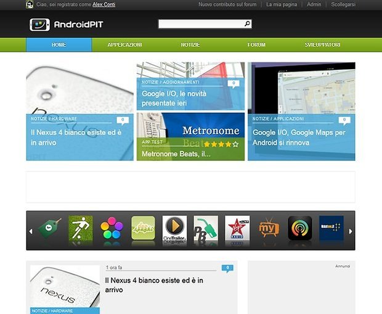
Task: Open the Virgin Radio app icon
Action: tap(237, 228)
